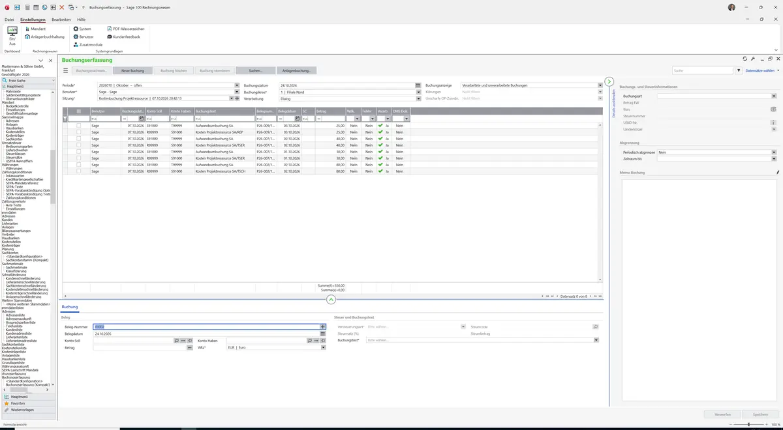This screenshot has width=783, height=430.
Task: Open the Buchungsanzeige dropdown
Action: 600,85
